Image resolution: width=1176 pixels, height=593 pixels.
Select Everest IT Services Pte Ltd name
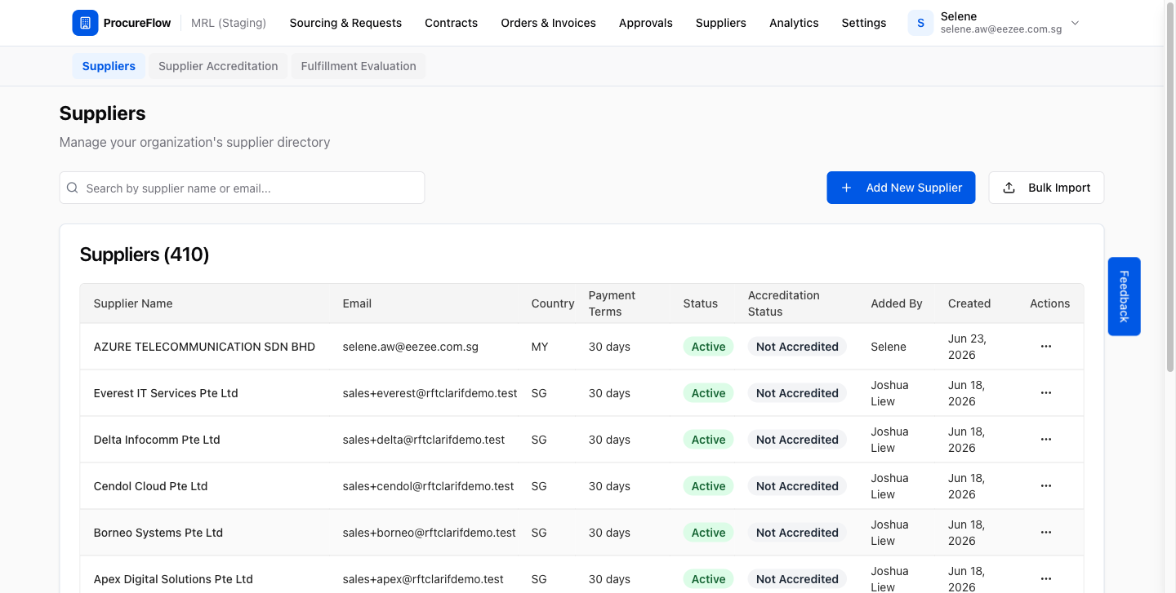[x=166, y=393]
